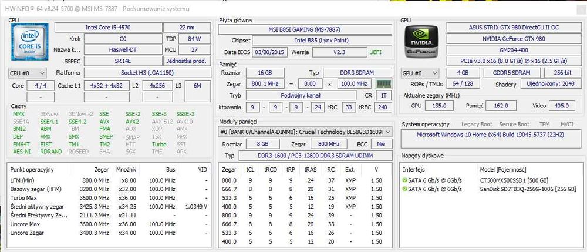
Task: Click the BIOS date 03/30/2015
Action: (x=270, y=52)
